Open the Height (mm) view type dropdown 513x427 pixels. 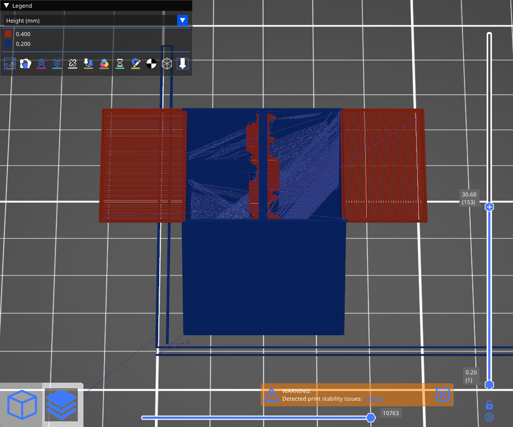[182, 21]
